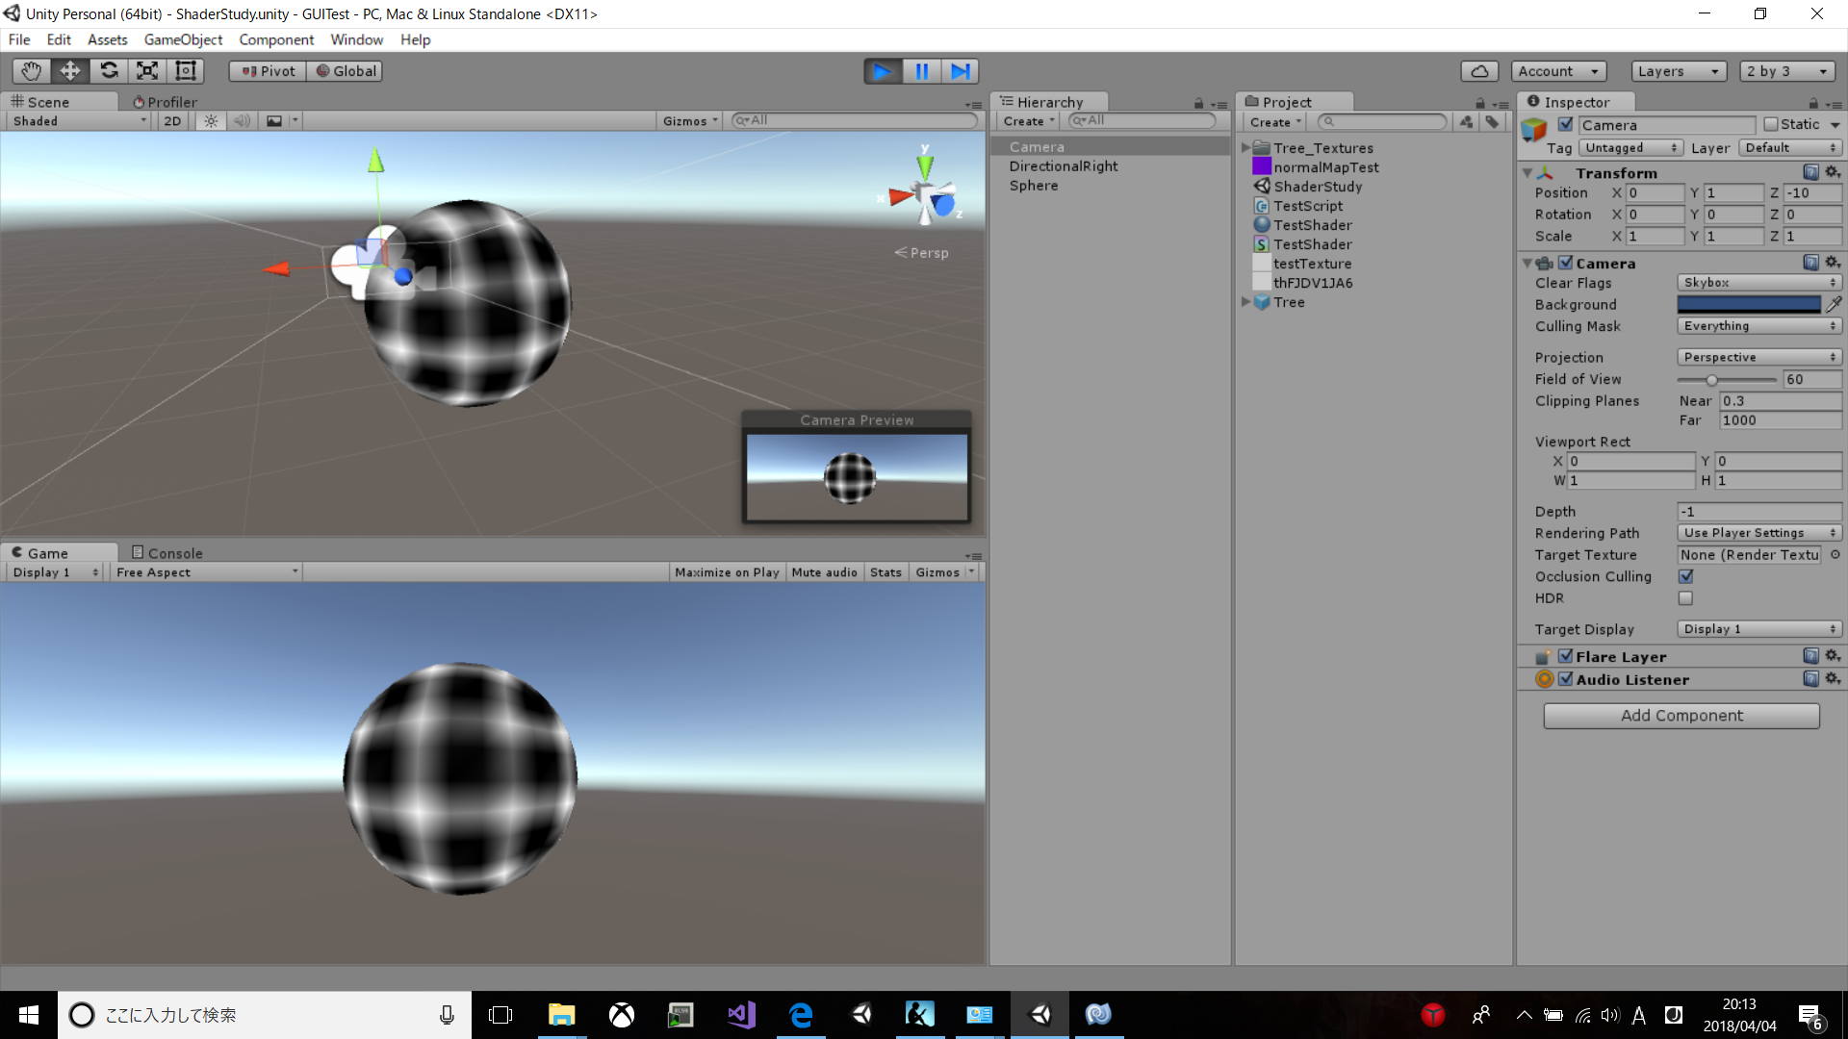Image resolution: width=1848 pixels, height=1039 pixels.
Task: Disable the Camera component checkbox
Action: tap(1565, 263)
